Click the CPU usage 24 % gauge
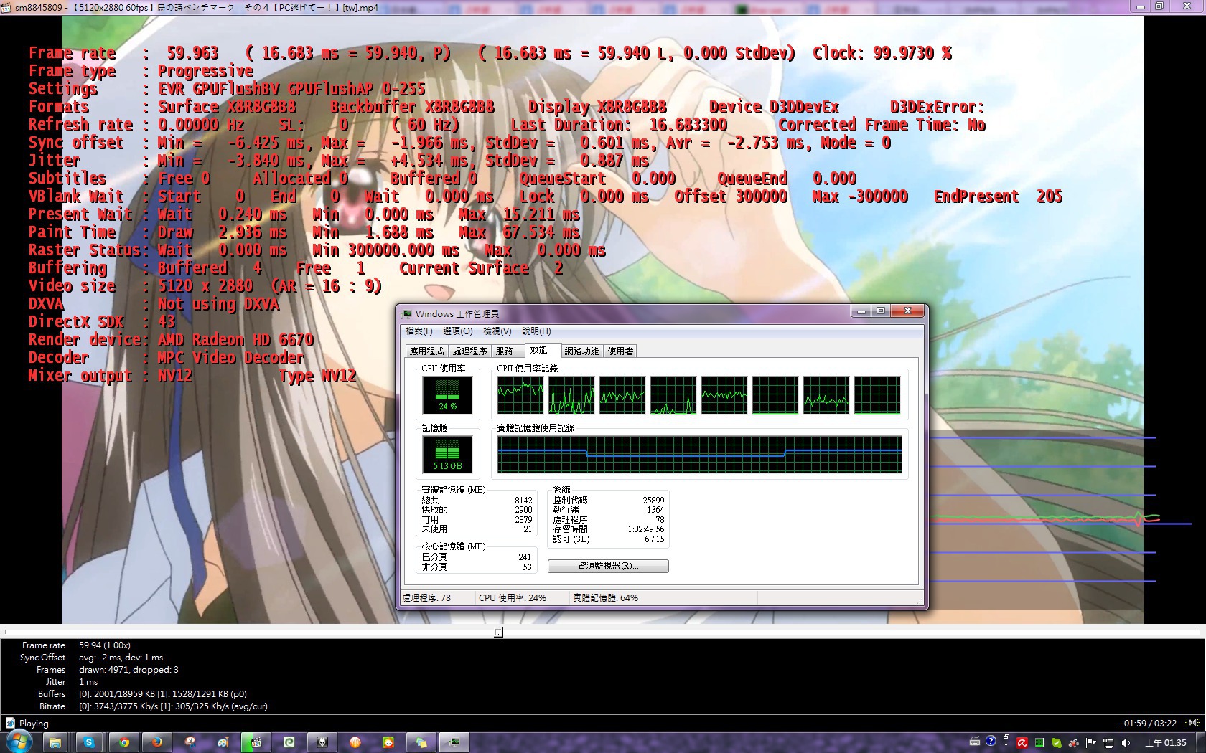The width and height of the screenshot is (1206, 753). pos(447,394)
